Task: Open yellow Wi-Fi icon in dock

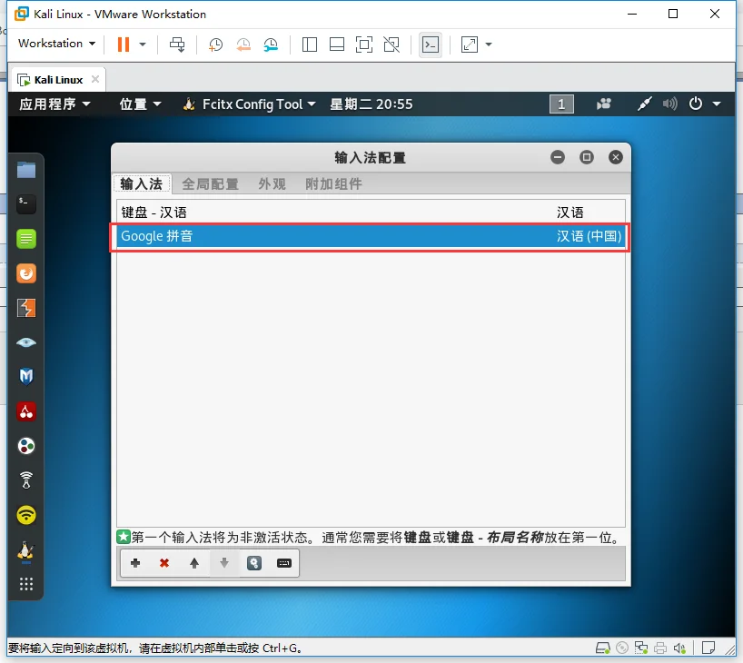Action: click(x=26, y=515)
